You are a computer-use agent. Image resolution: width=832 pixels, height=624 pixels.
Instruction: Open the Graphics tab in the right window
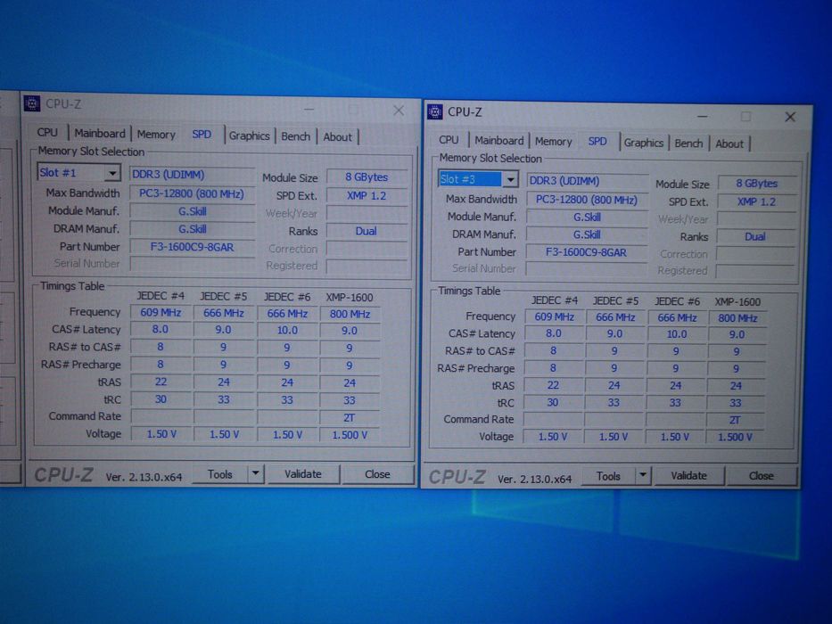pyautogui.click(x=644, y=143)
